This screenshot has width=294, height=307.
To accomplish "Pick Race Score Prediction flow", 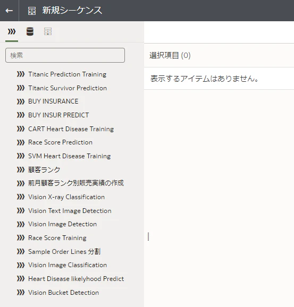I will 60,142.
